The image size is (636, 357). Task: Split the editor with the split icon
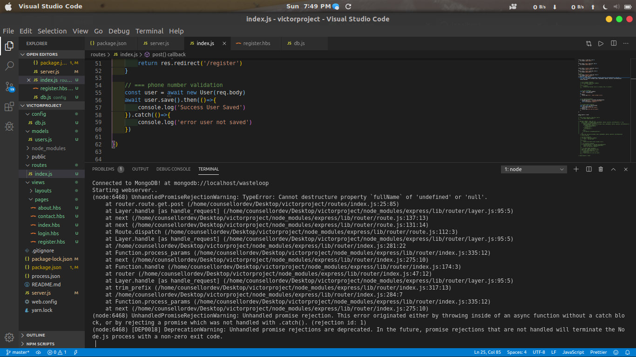coord(614,43)
